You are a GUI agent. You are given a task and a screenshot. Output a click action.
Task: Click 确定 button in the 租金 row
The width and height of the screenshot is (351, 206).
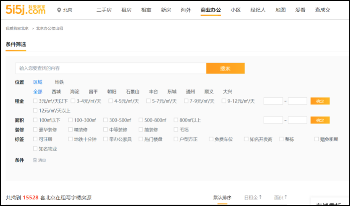(320, 101)
